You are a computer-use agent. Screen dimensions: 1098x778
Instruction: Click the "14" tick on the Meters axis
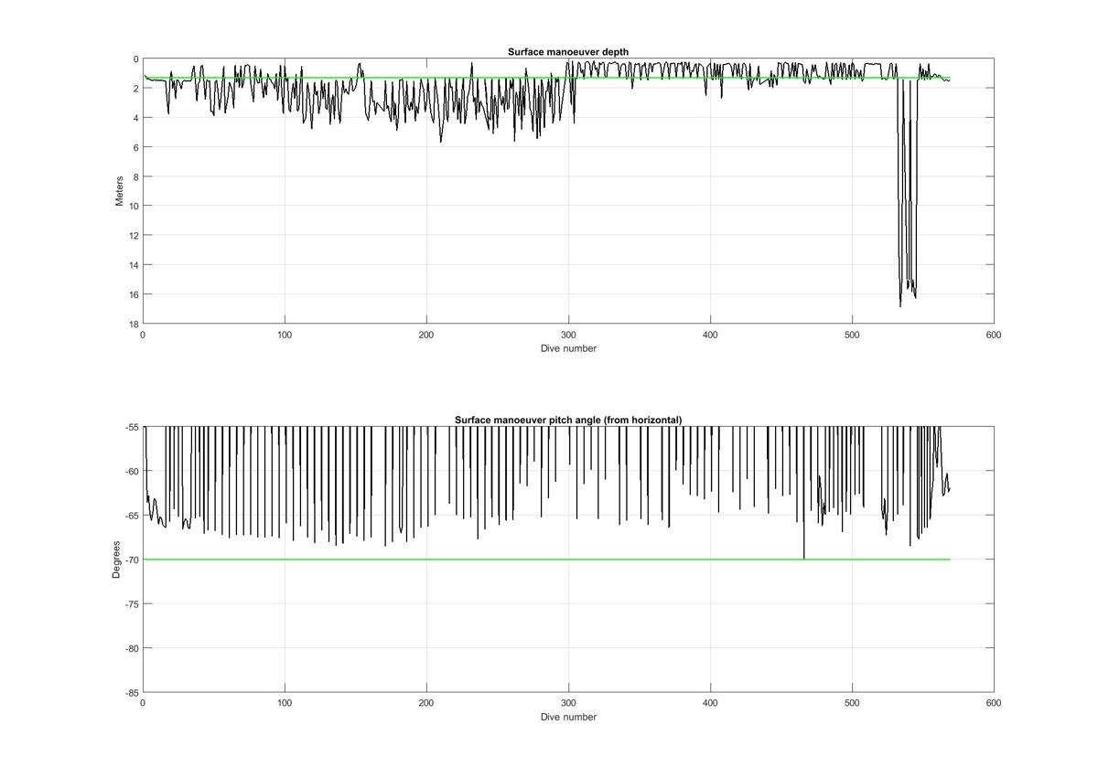[x=133, y=265]
